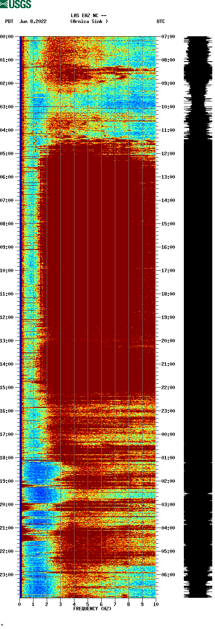The image size is (215, 629).
Task: Click the black seismogram amplitude trace
Action: 198,317
